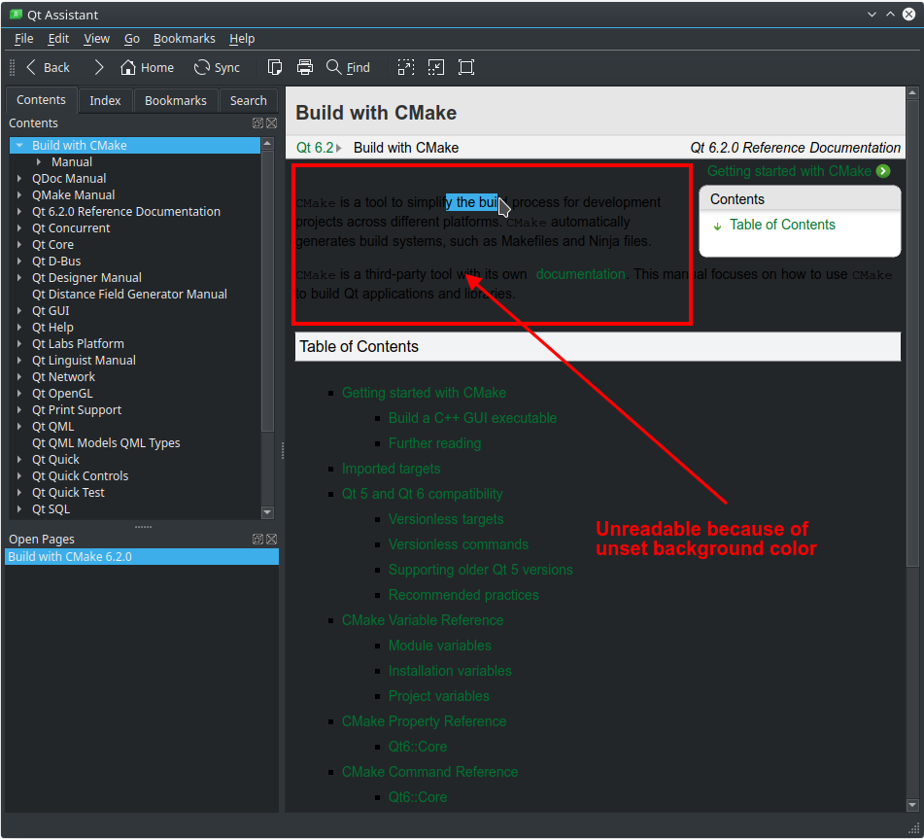The height and width of the screenshot is (839, 924).
Task: Zoom in using the toolbar icon
Action: [x=406, y=67]
